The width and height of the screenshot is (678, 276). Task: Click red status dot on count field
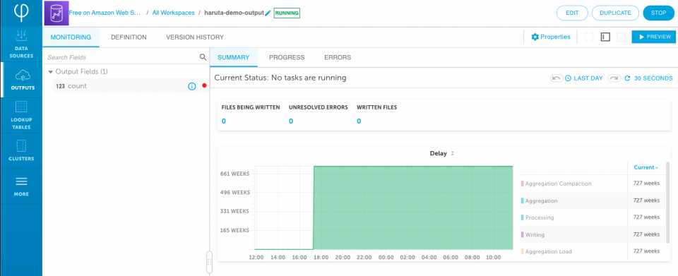pos(204,86)
